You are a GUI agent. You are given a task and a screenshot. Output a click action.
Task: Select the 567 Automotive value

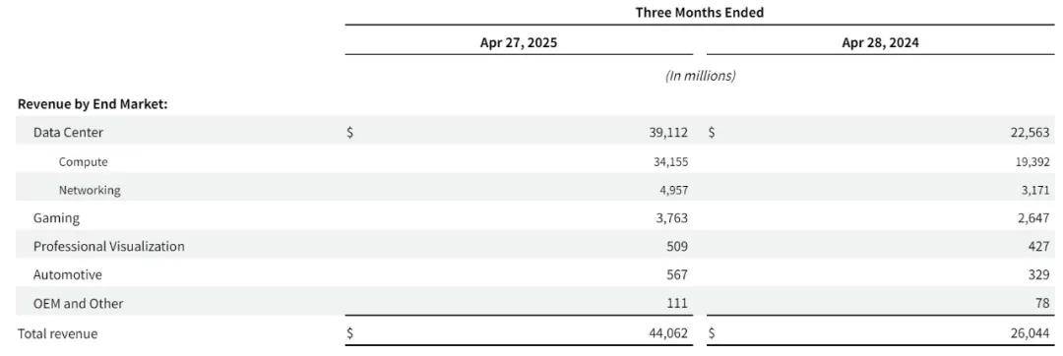(676, 274)
